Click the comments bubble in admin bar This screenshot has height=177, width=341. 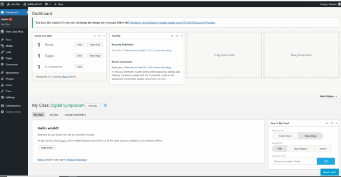[48, 4]
